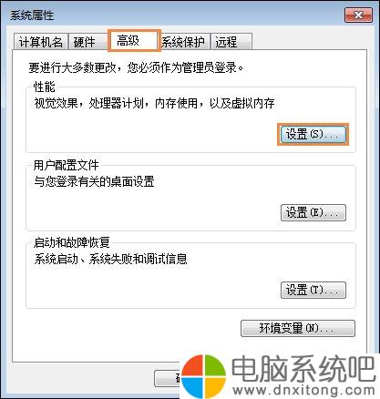Click the 性能 group label
380x399 pixels.
[45, 87]
